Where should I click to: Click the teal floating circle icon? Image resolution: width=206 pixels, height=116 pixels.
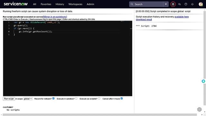click(x=203, y=81)
